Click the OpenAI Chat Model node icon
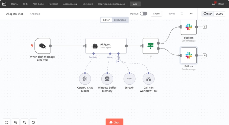The height and width of the screenshot is (125, 229). (85, 79)
